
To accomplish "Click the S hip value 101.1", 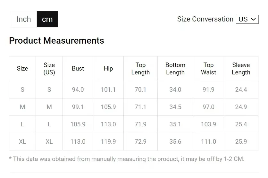I will click(x=108, y=90).
